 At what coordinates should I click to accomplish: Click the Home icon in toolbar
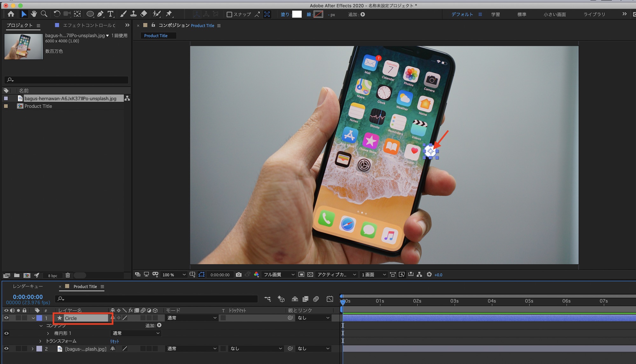11,14
